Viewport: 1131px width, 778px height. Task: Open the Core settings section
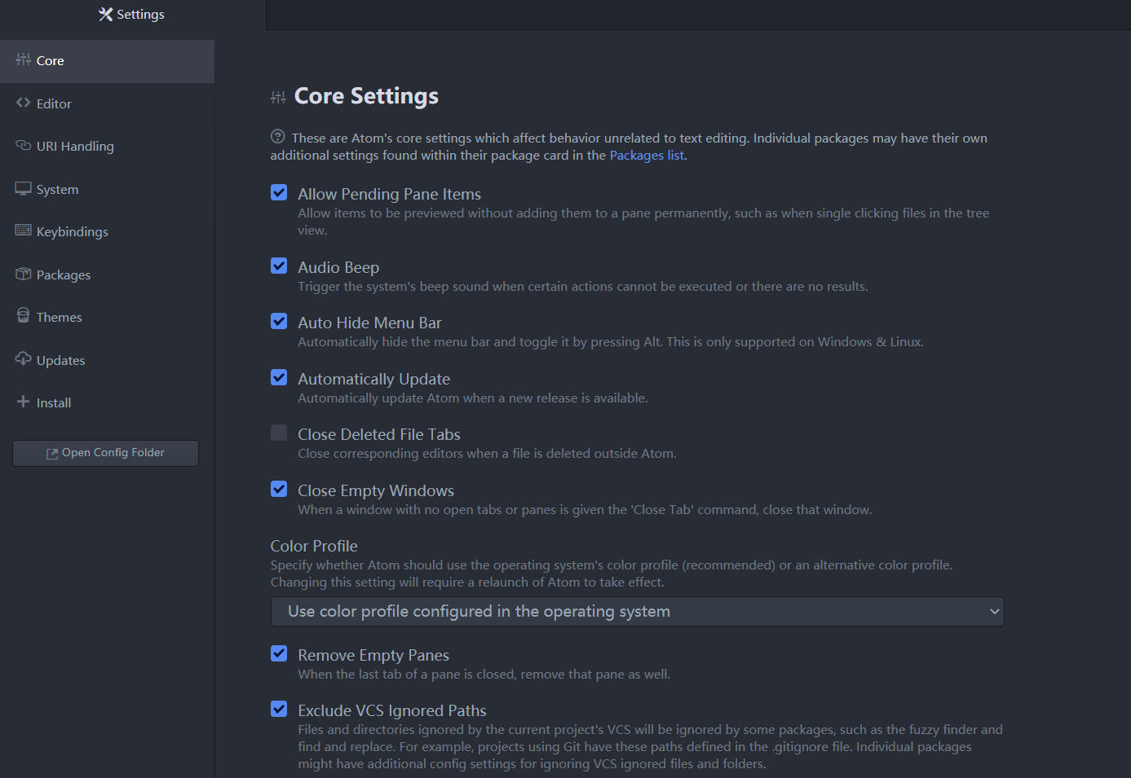(107, 61)
